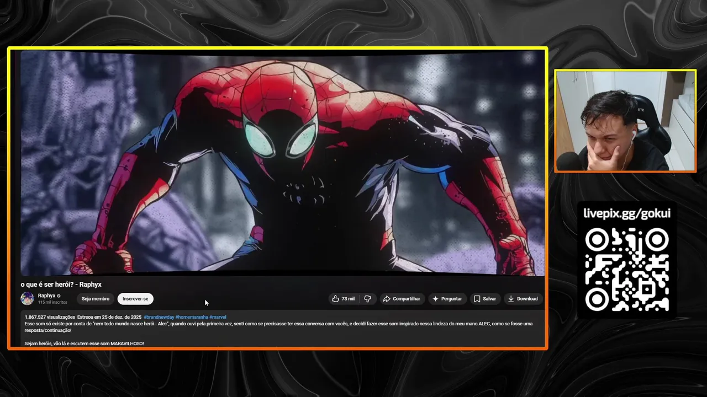This screenshot has height=397, width=707.
Task: Click the '115 mil inscritos' subscriber count
Action: 52,303
